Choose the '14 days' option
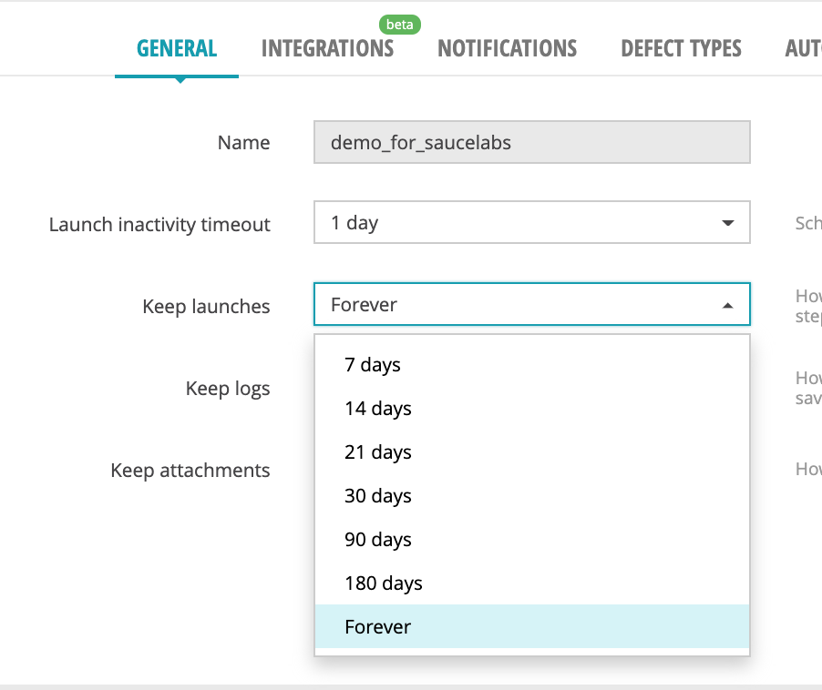Screen dimensions: 822x690 tap(377, 408)
